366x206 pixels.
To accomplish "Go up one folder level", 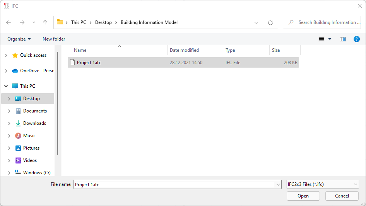I will 45,22.
